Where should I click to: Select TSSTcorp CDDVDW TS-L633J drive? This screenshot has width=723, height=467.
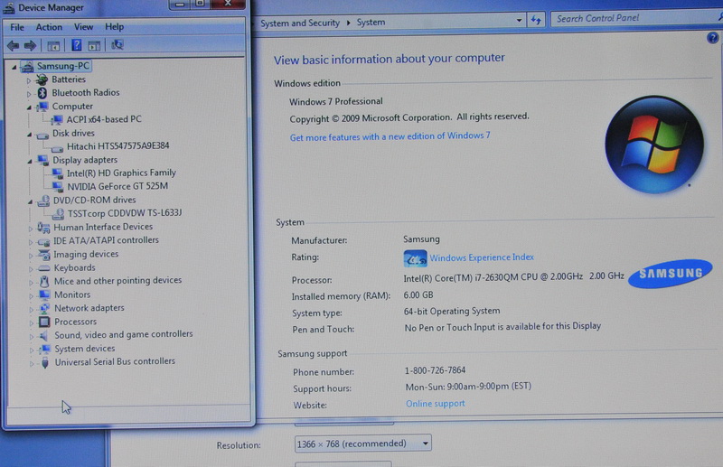(x=125, y=213)
